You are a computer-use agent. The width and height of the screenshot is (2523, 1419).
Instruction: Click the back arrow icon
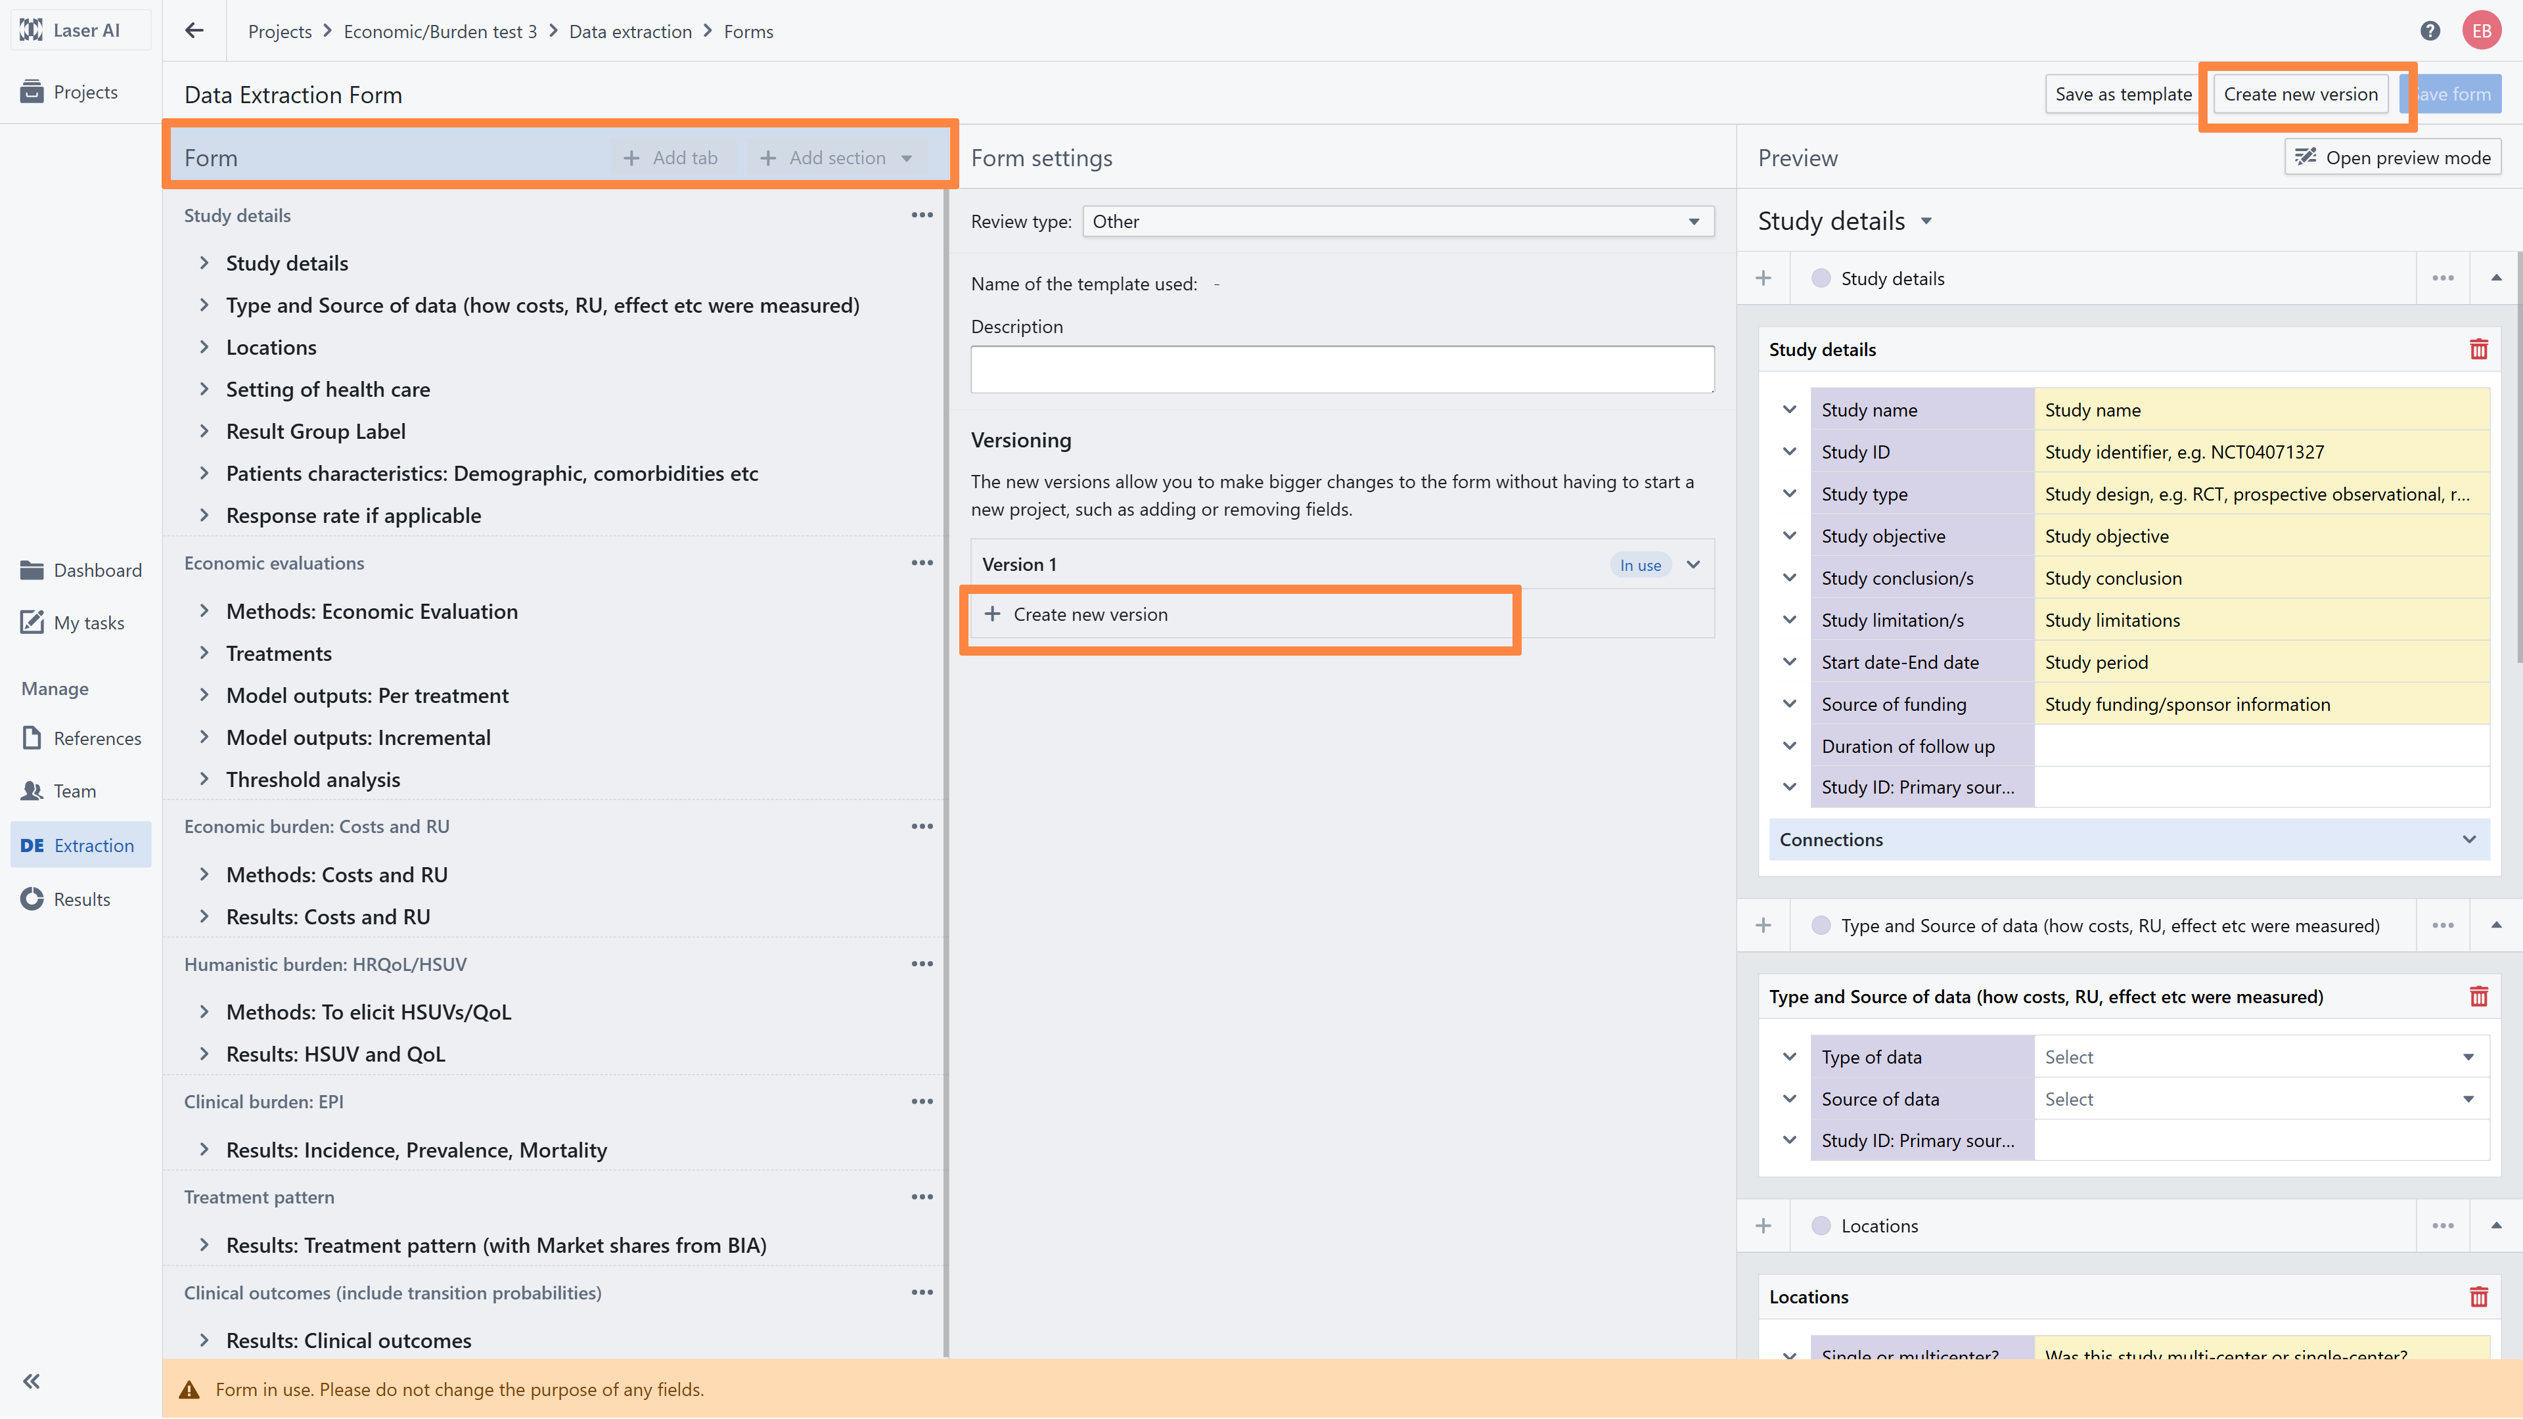pyautogui.click(x=194, y=30)
